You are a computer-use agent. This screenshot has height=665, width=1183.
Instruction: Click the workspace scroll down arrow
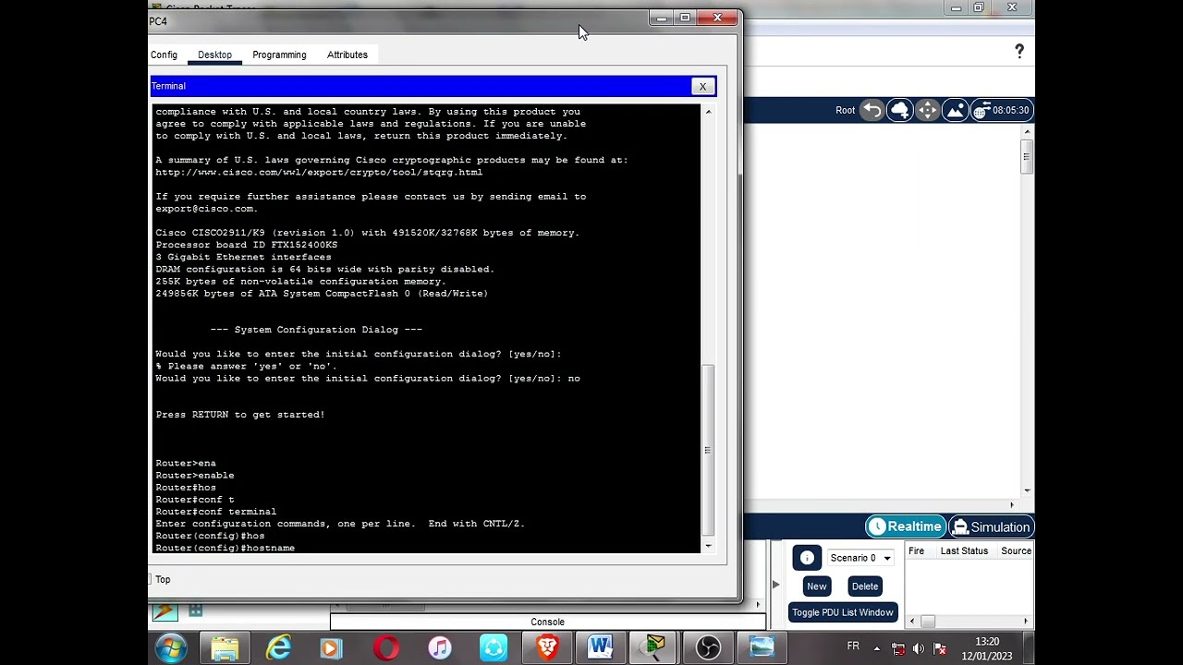click(x=1027, y=491)
